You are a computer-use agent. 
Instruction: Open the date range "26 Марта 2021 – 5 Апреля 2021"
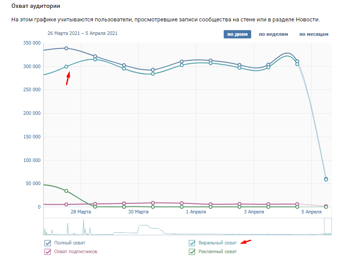(x=82, y=33)
